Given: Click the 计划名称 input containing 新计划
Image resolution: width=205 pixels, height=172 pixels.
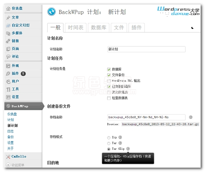Looking at the screenshot, I should point(146,49).
